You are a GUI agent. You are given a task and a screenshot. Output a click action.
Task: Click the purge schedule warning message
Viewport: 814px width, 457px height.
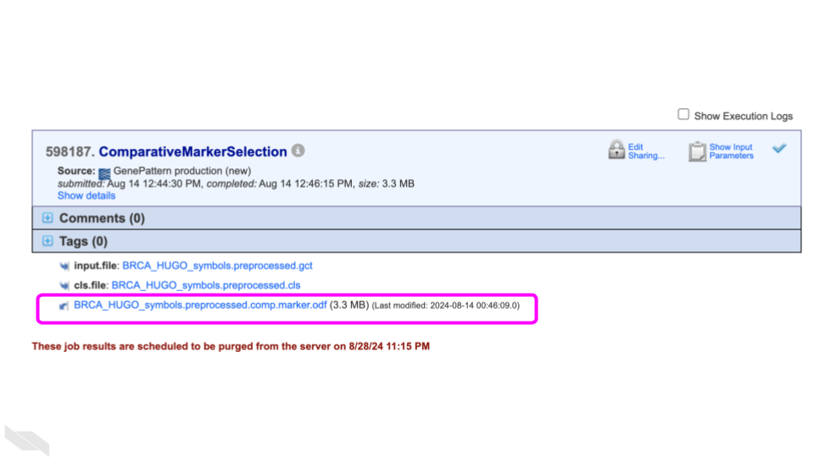tap(231, 346)
